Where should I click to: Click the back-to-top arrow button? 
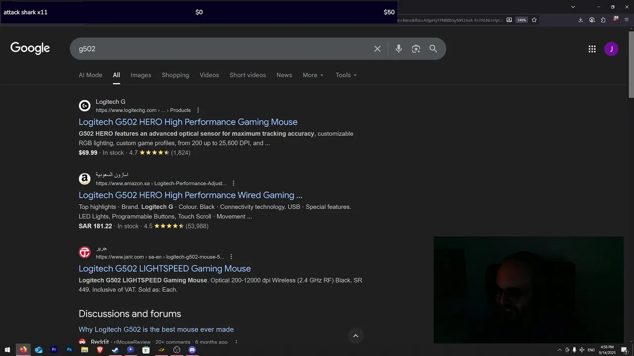point(355,336)
